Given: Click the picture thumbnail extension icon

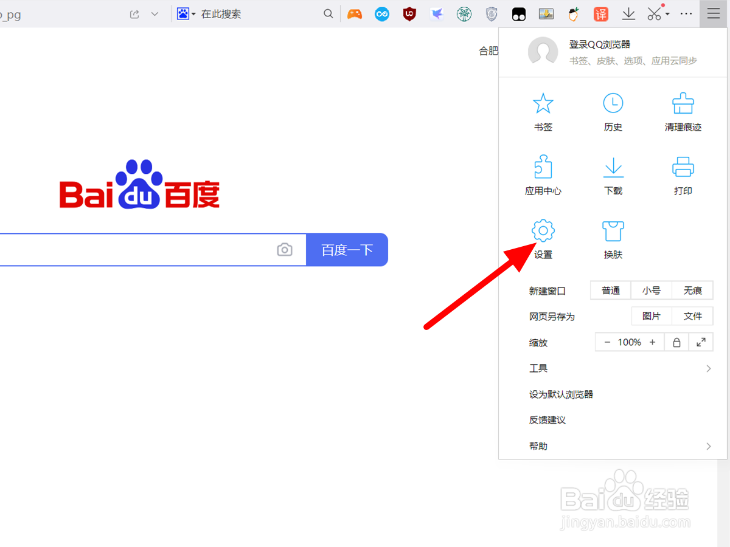Looking at the screenshot, I should [546, 14].
